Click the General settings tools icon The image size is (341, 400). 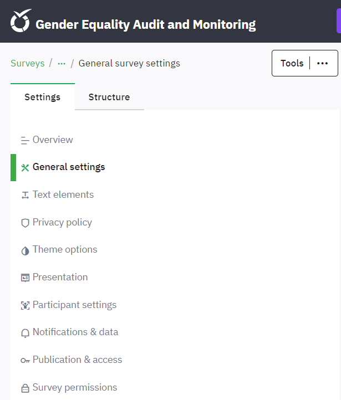pos(25,168)
